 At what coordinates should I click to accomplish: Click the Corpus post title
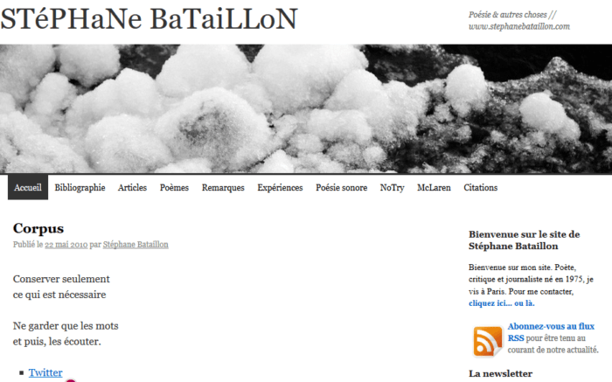pyautogui.click(x=38, y=228)
